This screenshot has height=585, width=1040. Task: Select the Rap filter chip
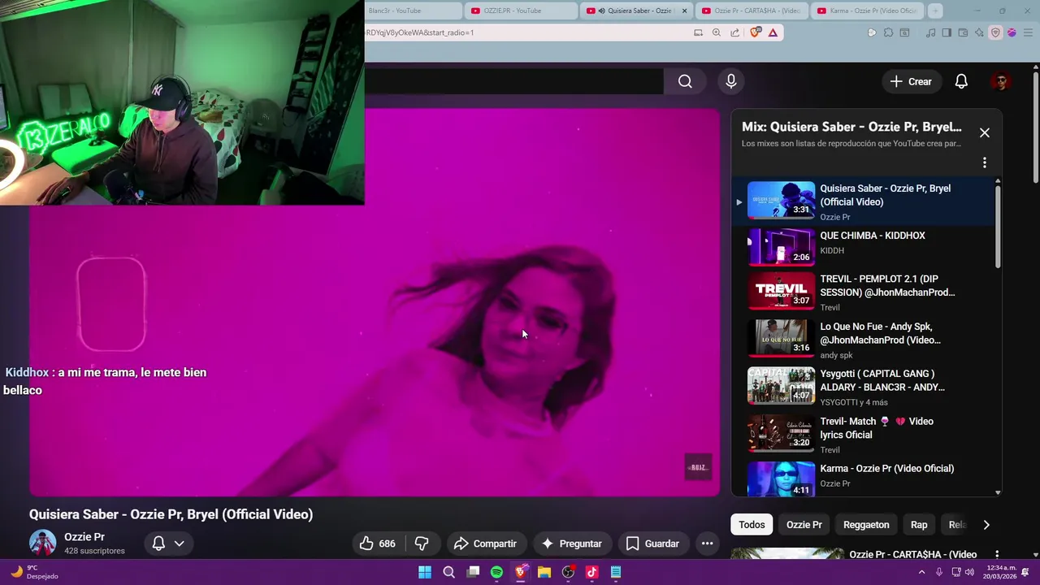pyautogui.click(x=919, y=525)
